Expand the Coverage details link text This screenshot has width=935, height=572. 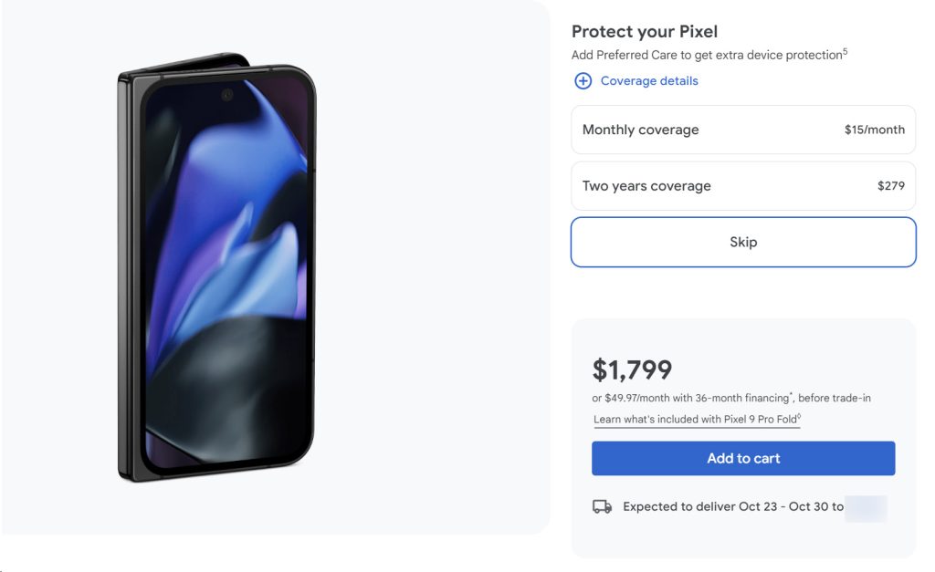[648, 81]
